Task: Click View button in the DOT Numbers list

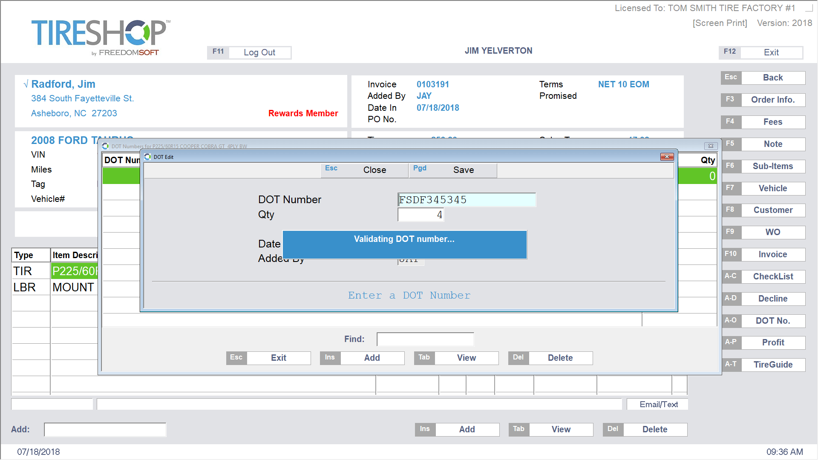Action: [466, 357]
